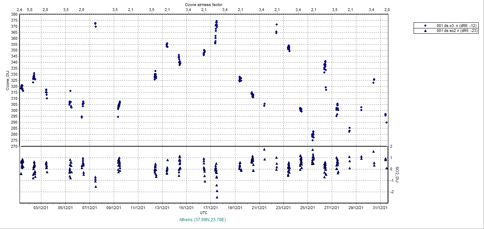The width and height of the screenshot is (484, 229).
Task: Click the 5,0 airmass factor label on top axis
Action: tap(30, 9)
